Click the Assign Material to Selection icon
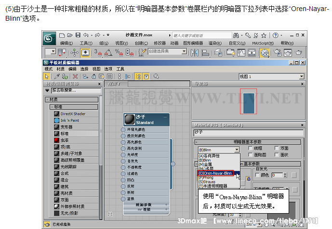332x229 pixels. coord(65,76)
